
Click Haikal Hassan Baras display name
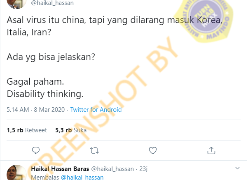tap(60, 169)
